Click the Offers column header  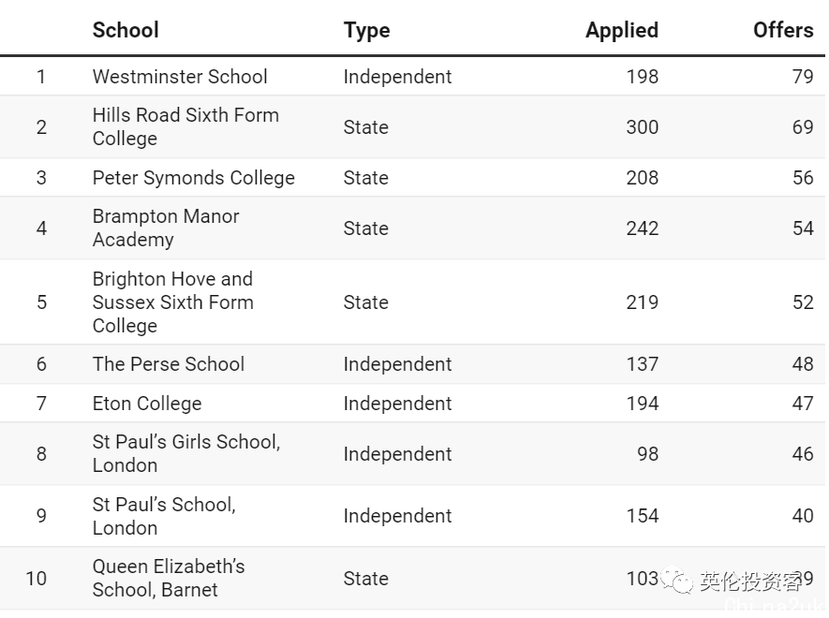[x=782, y=30]
